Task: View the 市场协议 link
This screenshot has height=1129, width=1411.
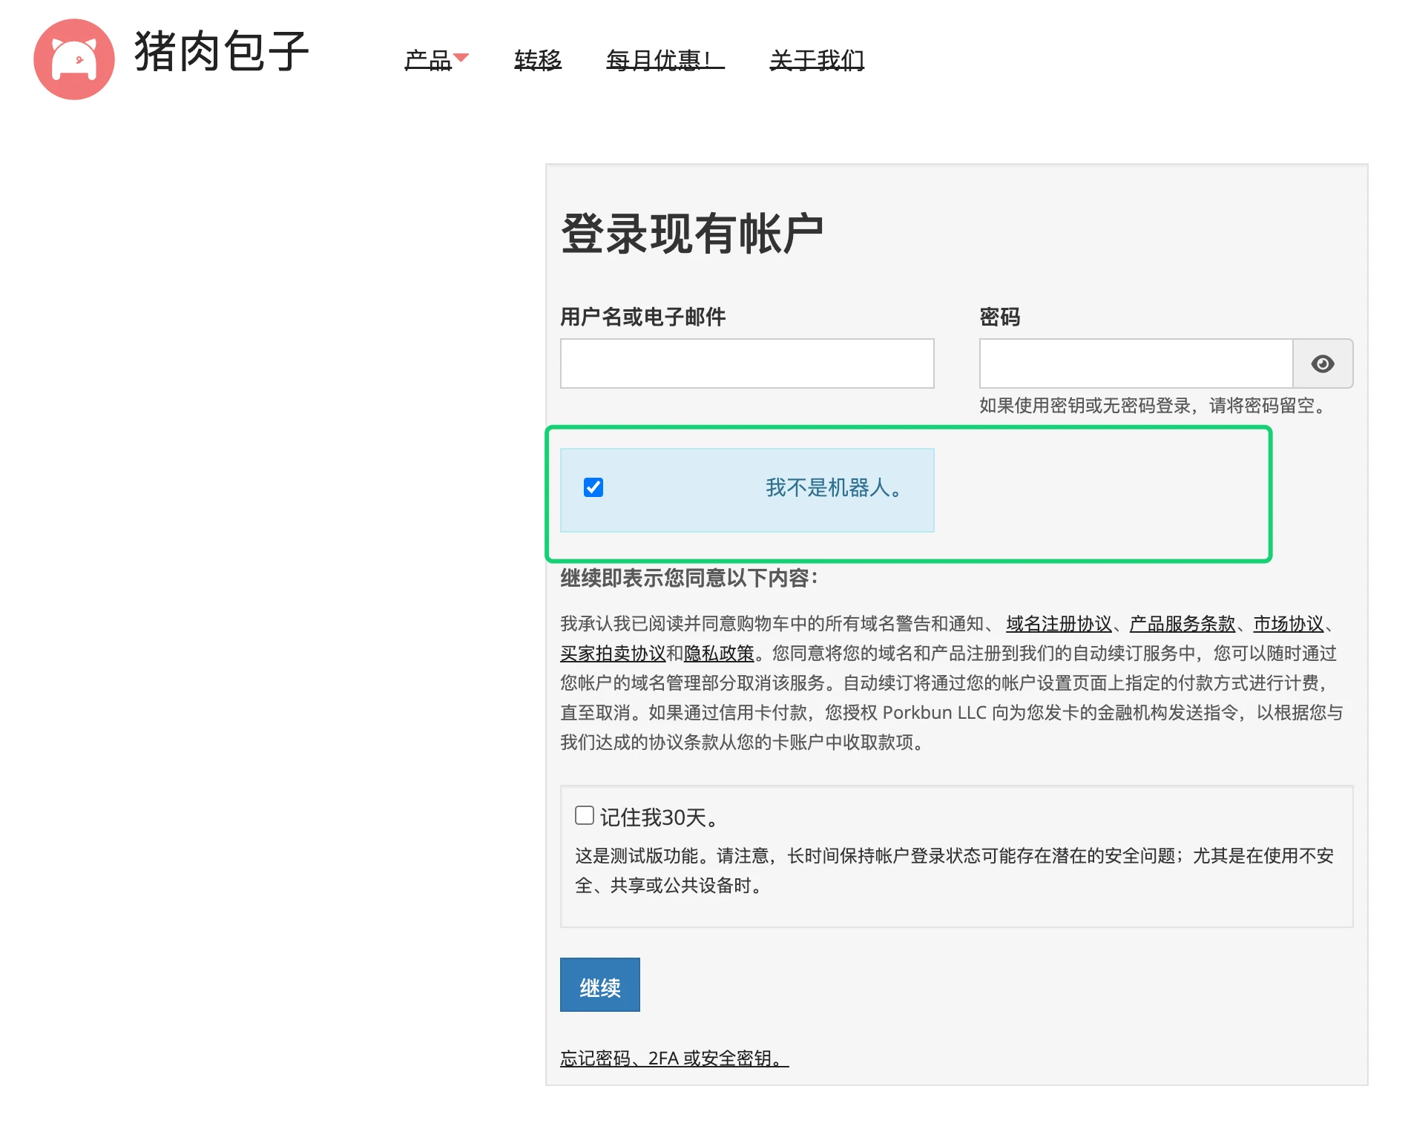Action: [1288, 624]
